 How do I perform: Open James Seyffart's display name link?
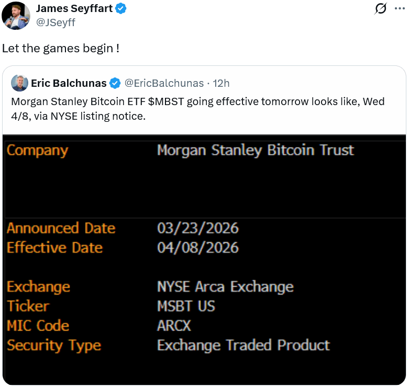coord(74,9)
